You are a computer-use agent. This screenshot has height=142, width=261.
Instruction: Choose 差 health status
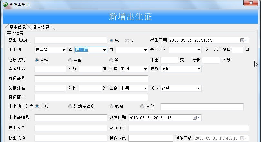tap(111, 60)
